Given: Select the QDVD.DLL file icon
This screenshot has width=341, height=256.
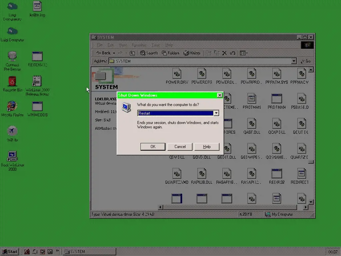Looking at the screenshot, I should coord(201,157).
